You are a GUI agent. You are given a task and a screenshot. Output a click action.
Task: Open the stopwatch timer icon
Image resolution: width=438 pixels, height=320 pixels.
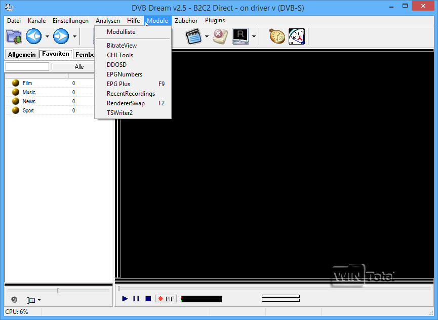coord(276,36)
